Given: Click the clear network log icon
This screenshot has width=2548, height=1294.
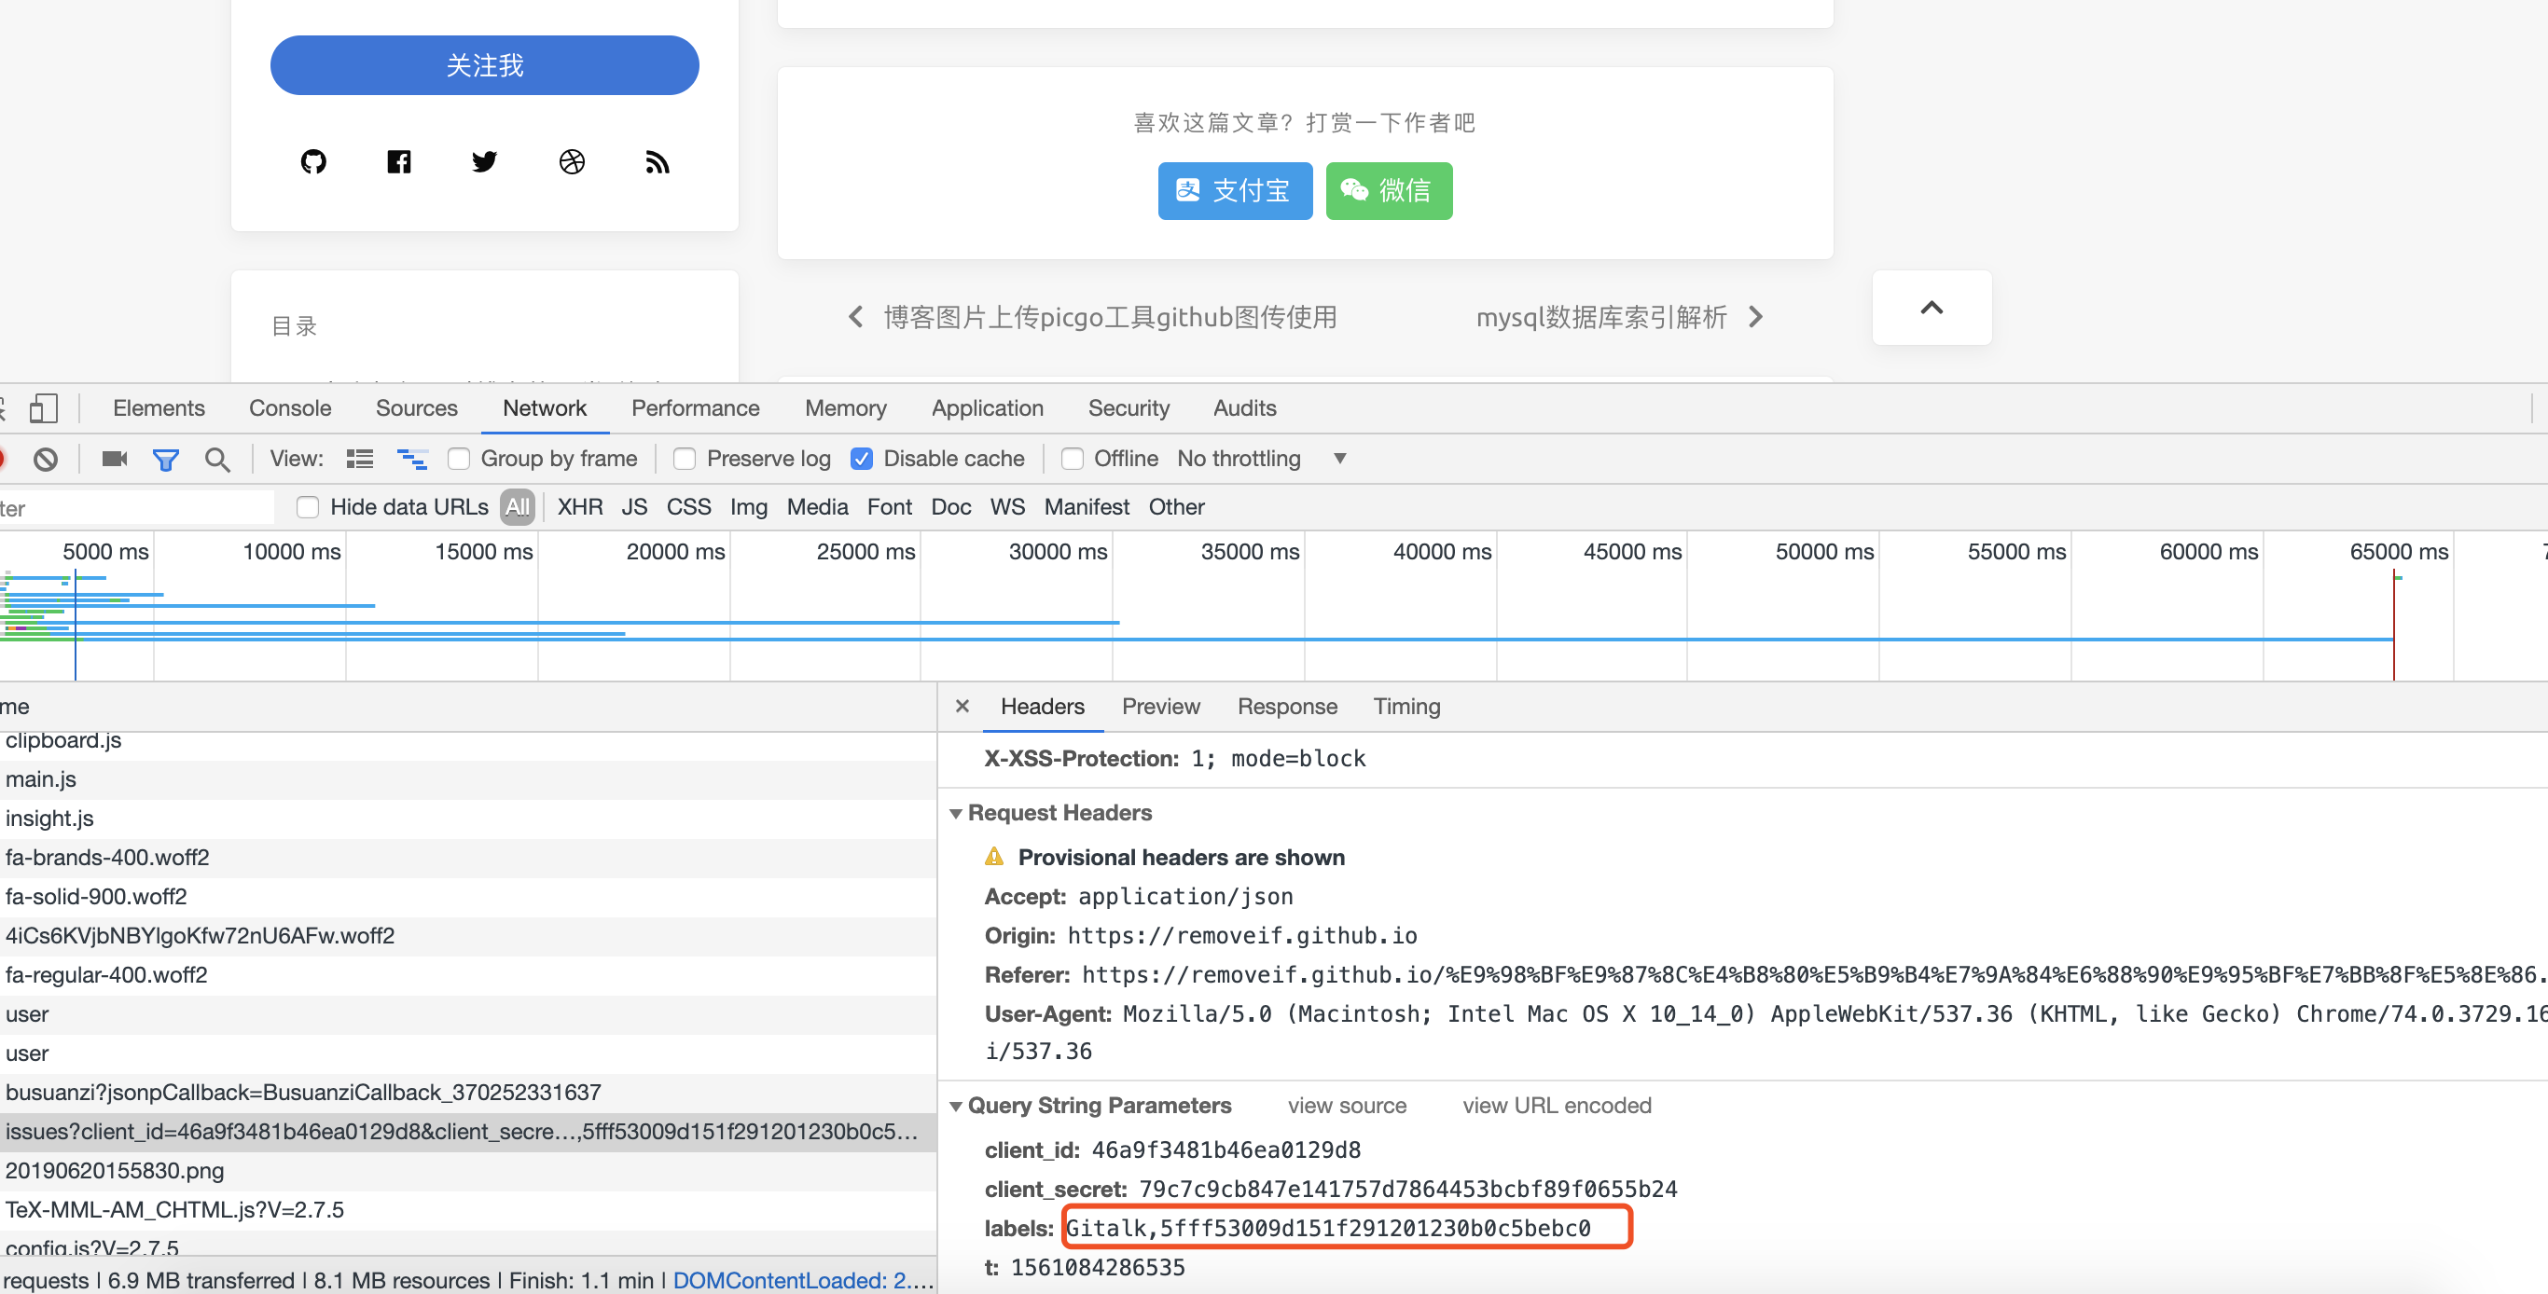Looking at the screenshot, I should [x=46, y=460].
